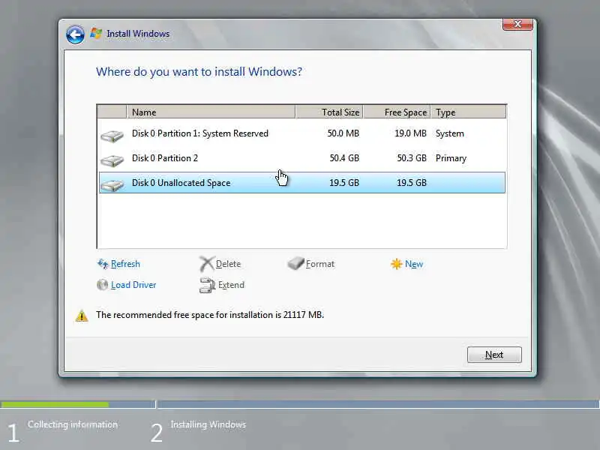Click the drive icon for Disk 0 Partition 2
The image size is (600, 450).
[112, 160]
